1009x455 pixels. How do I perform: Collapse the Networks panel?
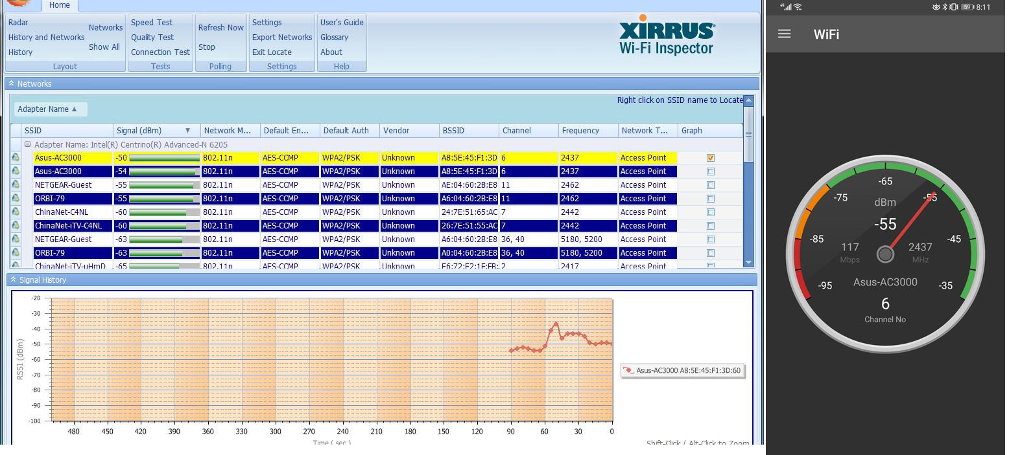(x=11, y=83)
